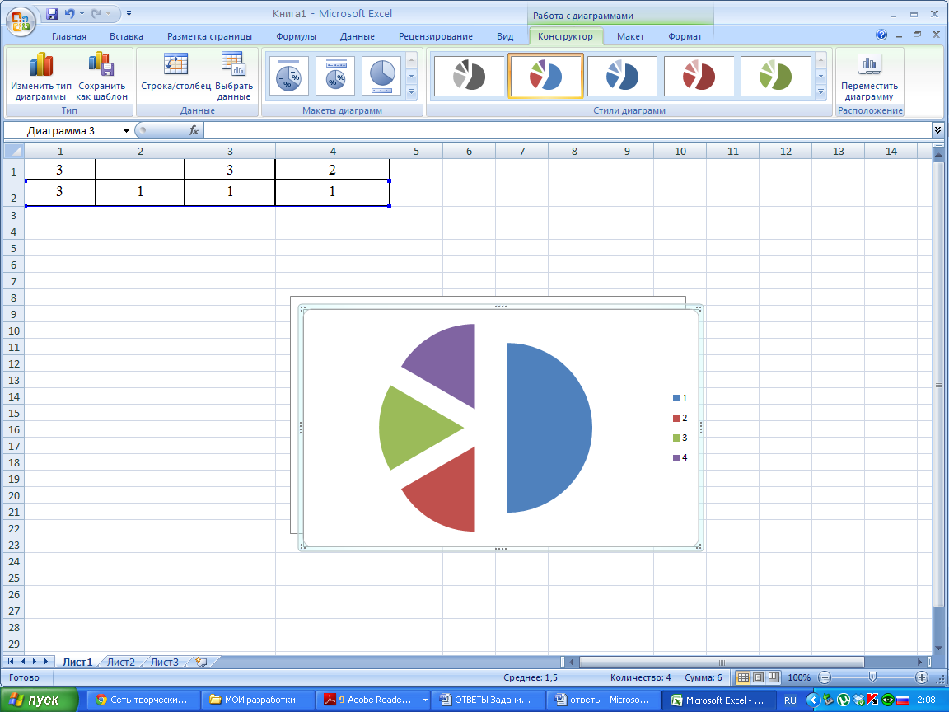Switch to Page Layout view in status bar

point(758,677)
